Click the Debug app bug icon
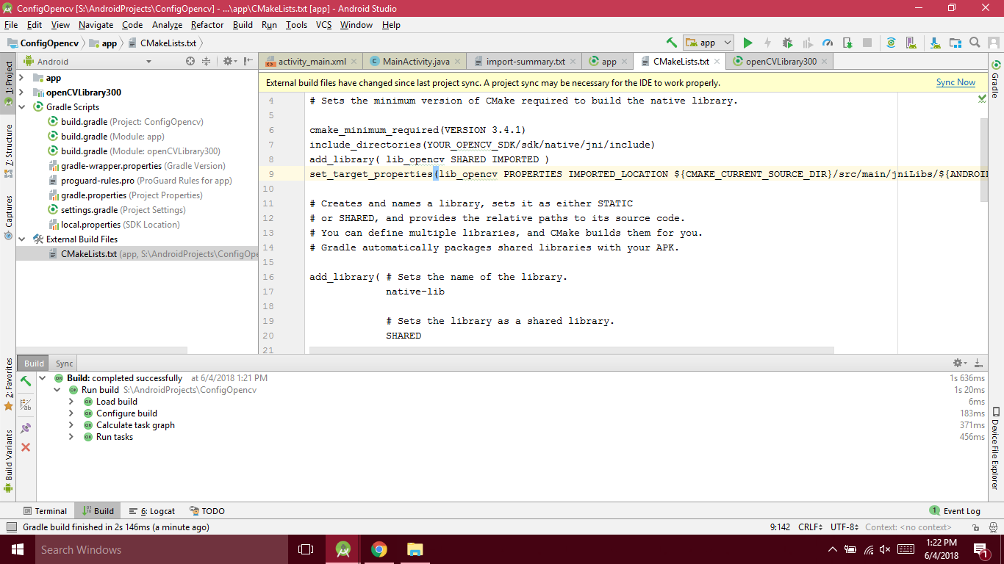 click(787, 43)
